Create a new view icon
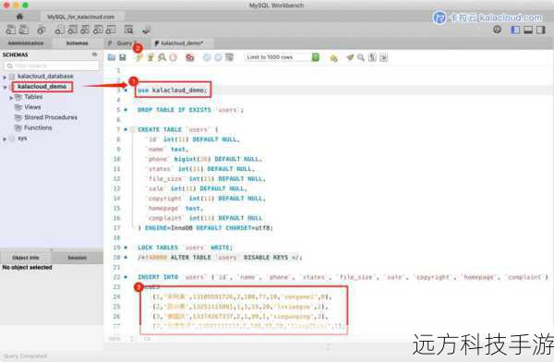This screenshot has height=362, width=554. (x=85, y=30)
